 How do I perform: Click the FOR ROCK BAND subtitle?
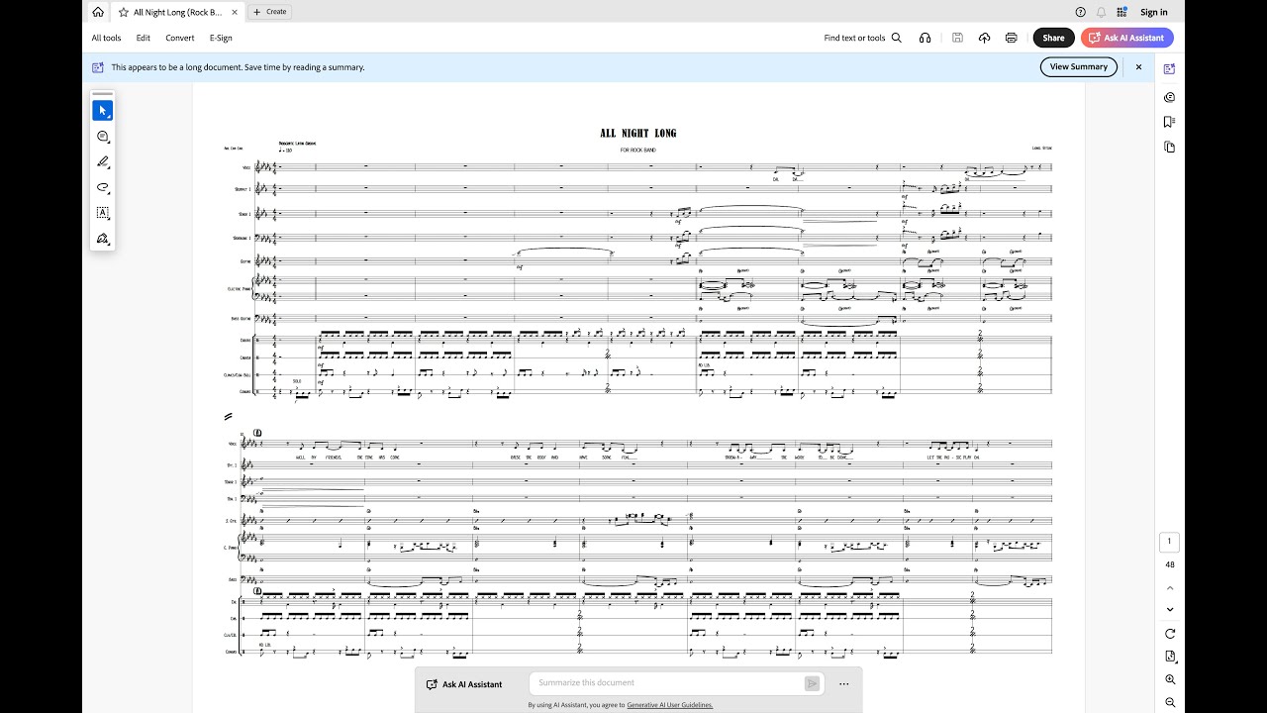638,150
